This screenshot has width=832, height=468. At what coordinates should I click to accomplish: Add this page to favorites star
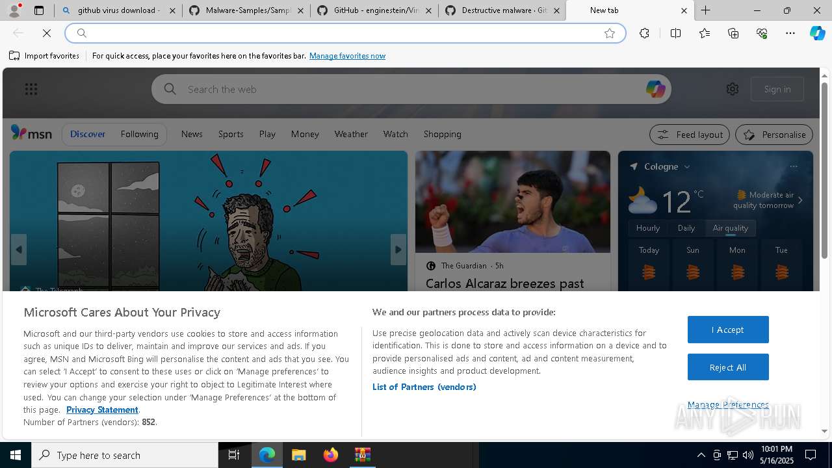click(610, 33)
